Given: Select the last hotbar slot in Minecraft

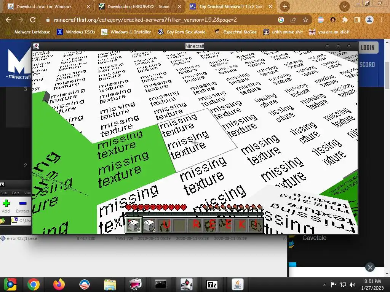Looking at the screenshot, I should pos(256,225).
